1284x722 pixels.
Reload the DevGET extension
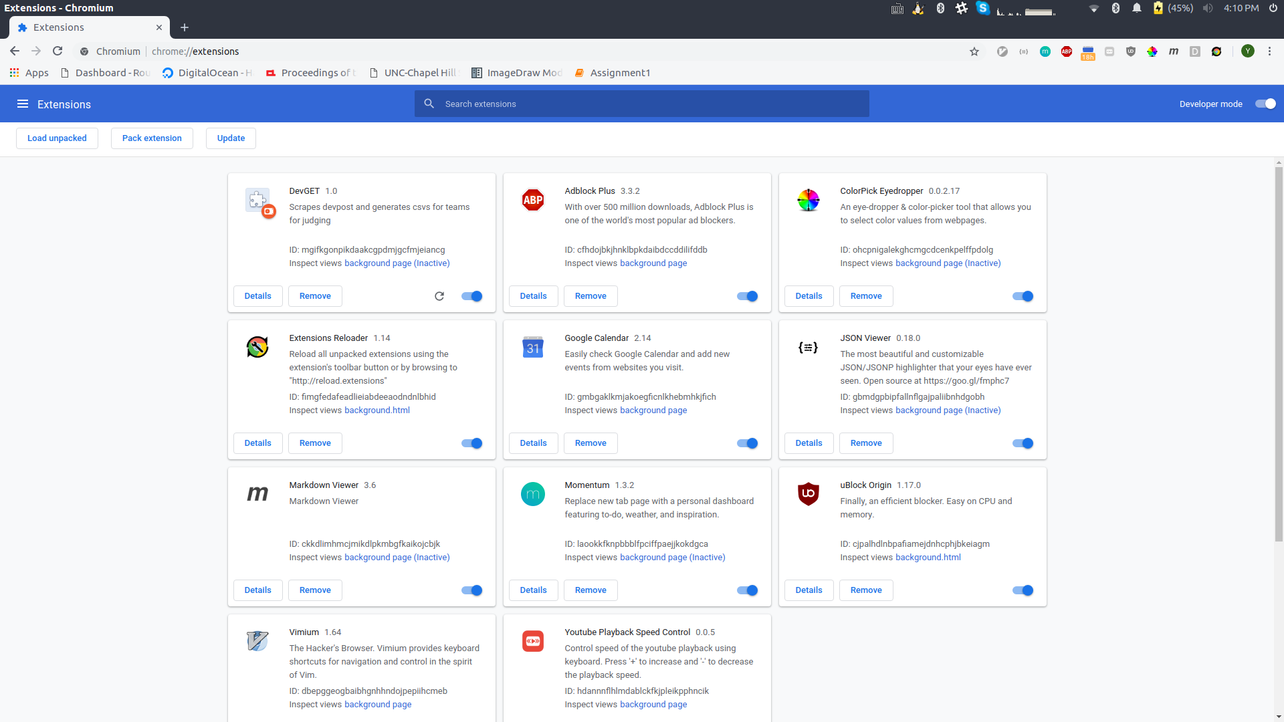tap(439, 296)
